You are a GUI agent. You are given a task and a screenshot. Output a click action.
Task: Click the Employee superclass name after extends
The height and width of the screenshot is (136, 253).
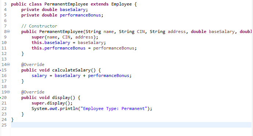pyautogui.click(x=122, y=4)
